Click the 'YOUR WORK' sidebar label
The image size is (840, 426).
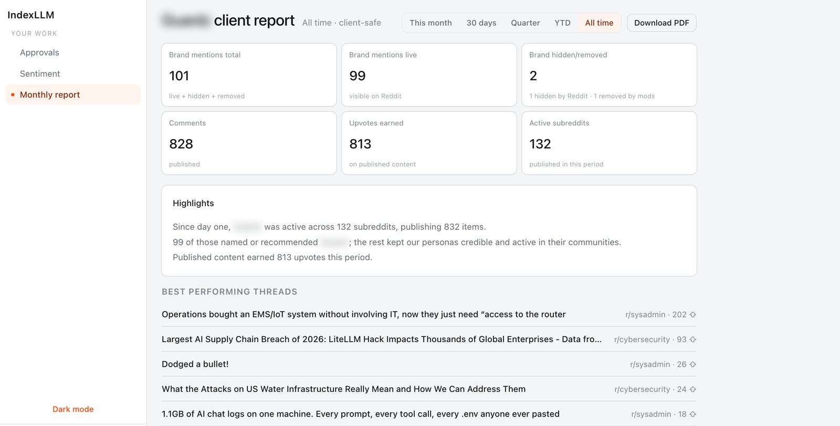34,34
